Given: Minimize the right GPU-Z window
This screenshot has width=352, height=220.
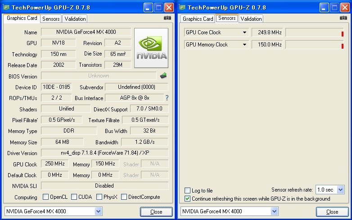Looking at the screenshot, I should click(x=324, y=8).
